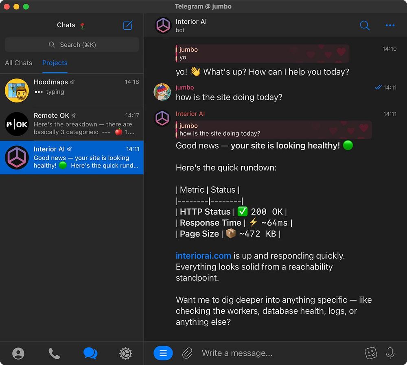Image resolution: width=407 pixels, height=365 pixels.
Task: Compose a new message with the pencil icon
Action: 128,25
